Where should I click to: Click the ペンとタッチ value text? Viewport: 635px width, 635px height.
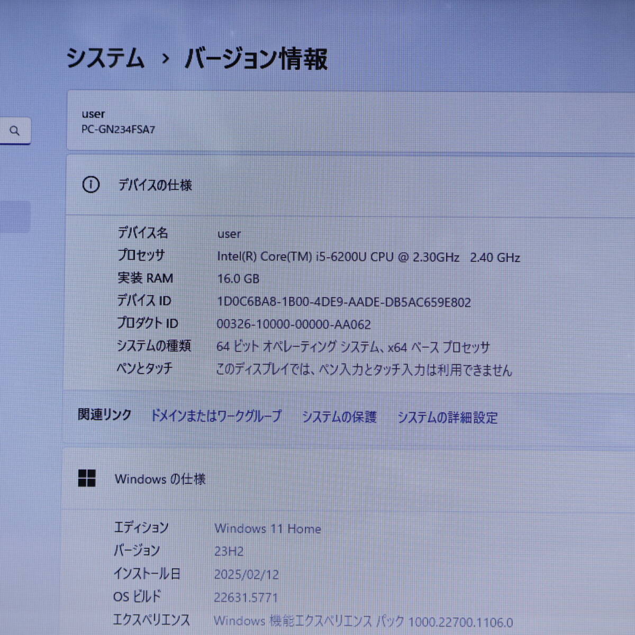pos(364,370)
